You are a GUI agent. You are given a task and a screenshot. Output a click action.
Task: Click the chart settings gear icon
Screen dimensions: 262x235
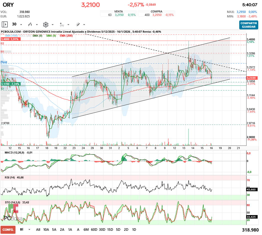(45, 24)
